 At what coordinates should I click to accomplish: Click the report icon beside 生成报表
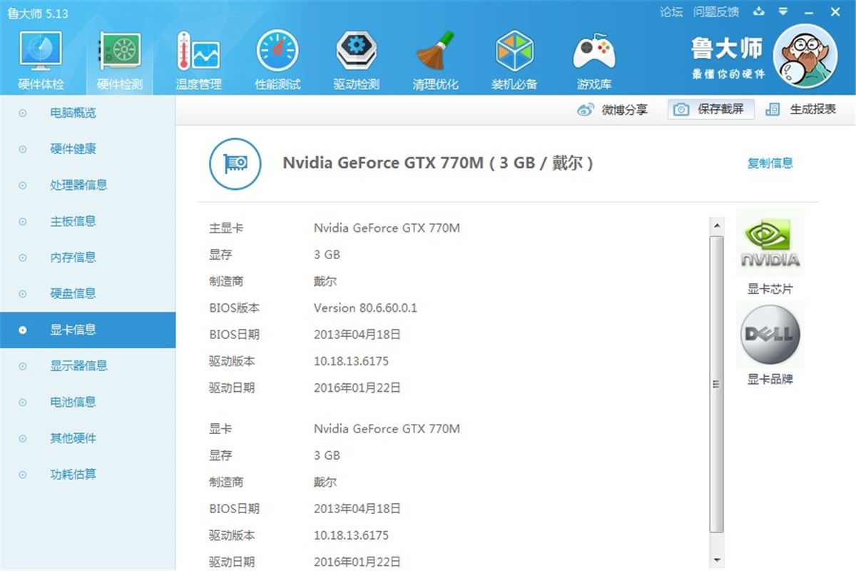(x=773, y=110)
